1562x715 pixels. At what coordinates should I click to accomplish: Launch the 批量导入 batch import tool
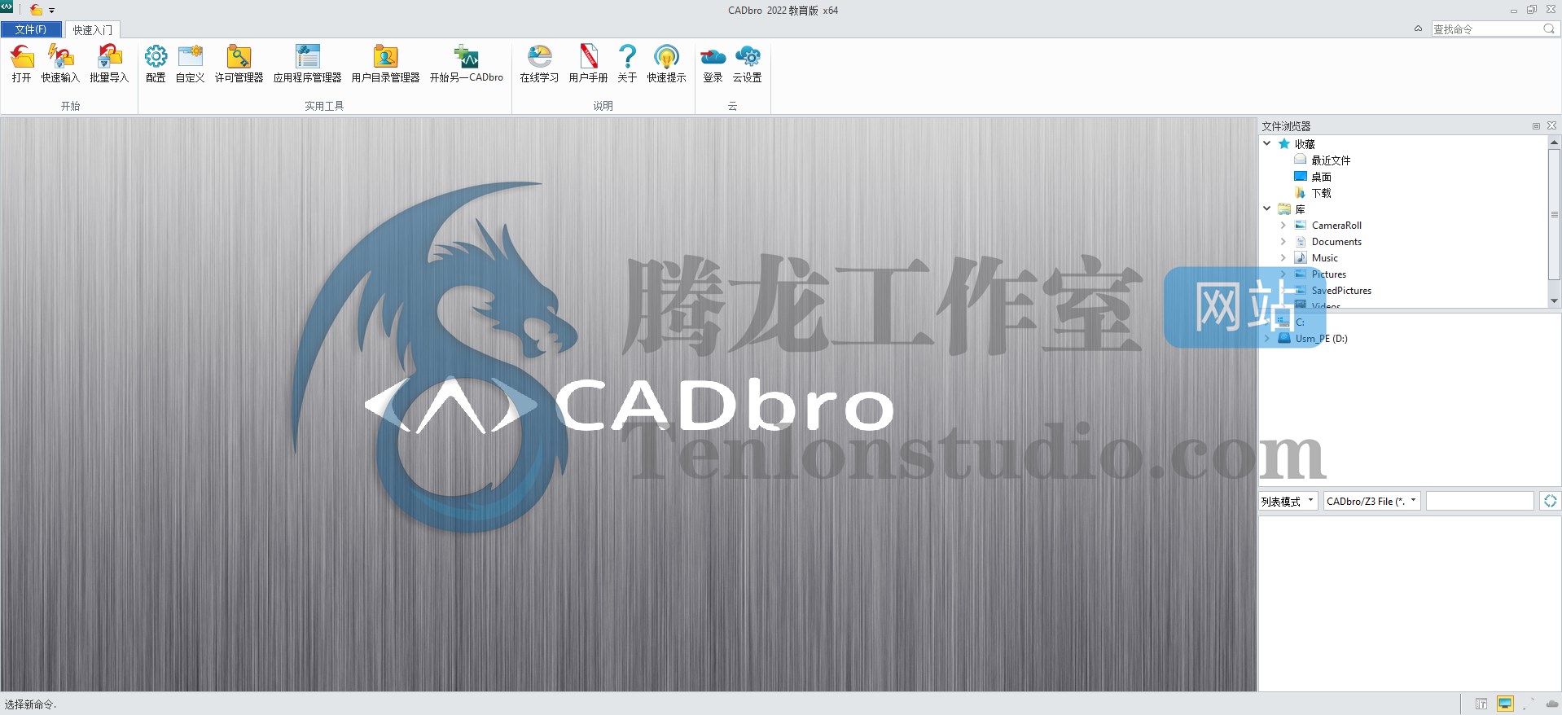tap(109, 64)
